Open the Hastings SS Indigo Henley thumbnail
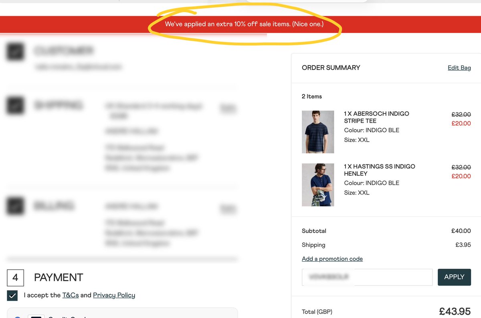Image resolution: width=481 pixels, height=318 pixels. (x=318, y=185)
